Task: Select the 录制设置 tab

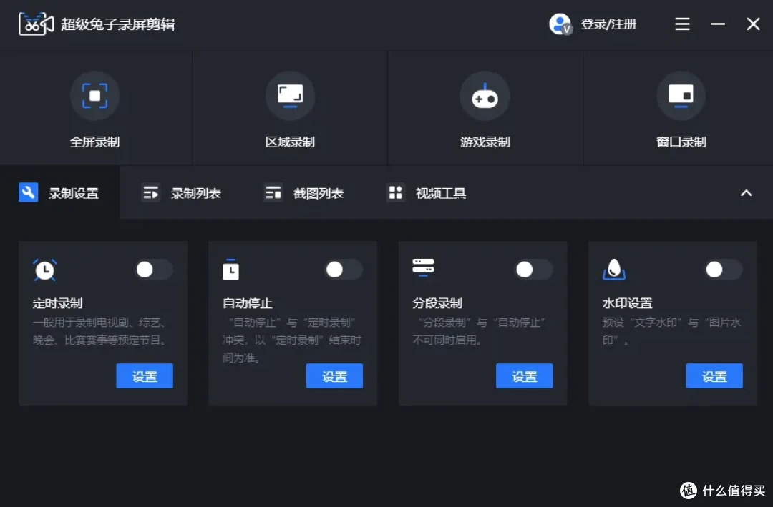Action: (59, 192)
